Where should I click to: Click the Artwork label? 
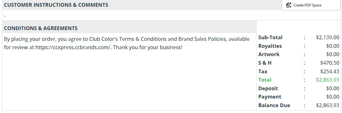pos(269,54)
